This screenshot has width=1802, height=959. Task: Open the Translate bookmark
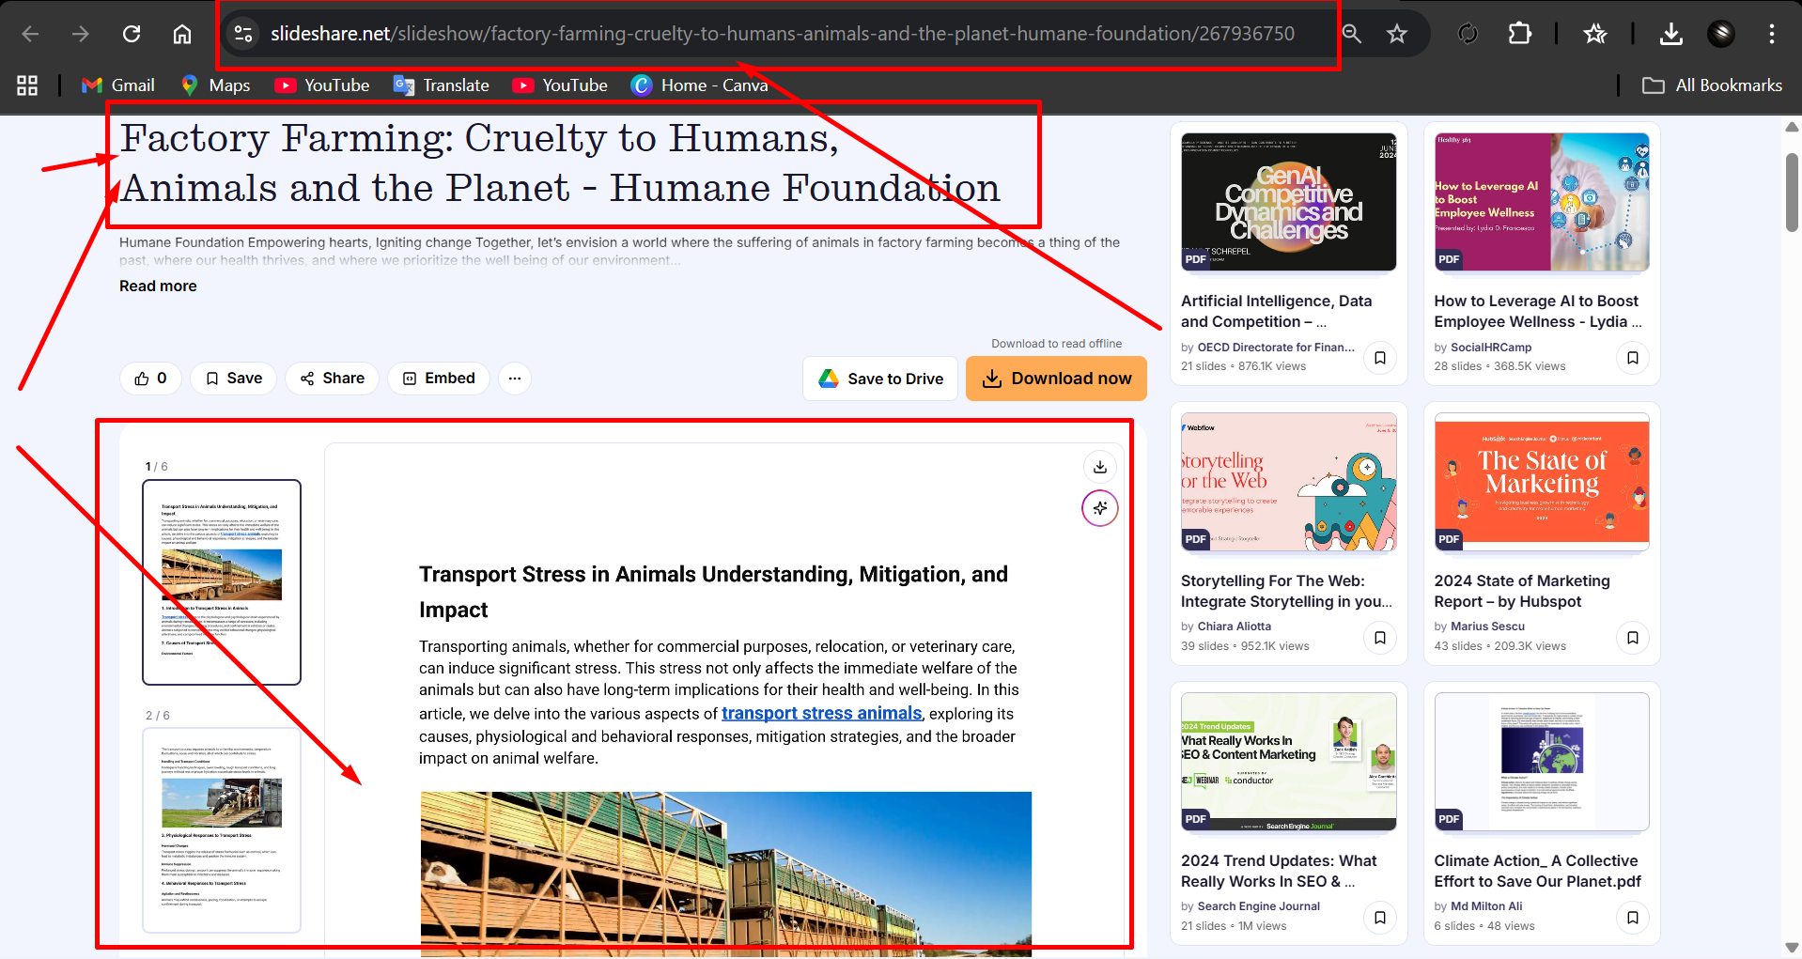point(442,85)
